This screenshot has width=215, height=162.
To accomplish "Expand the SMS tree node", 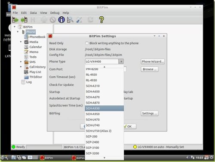I will (x=21, y=62).
